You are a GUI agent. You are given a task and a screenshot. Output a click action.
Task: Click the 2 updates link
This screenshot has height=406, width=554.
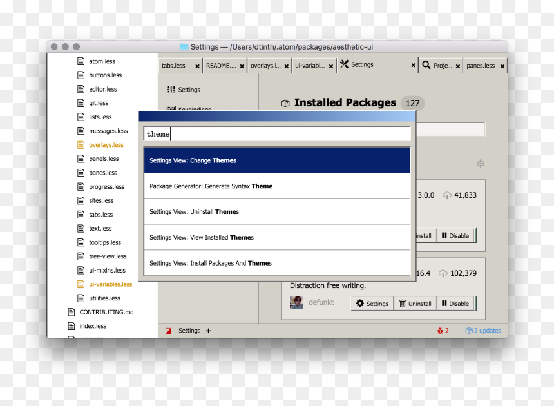[483, 331]
